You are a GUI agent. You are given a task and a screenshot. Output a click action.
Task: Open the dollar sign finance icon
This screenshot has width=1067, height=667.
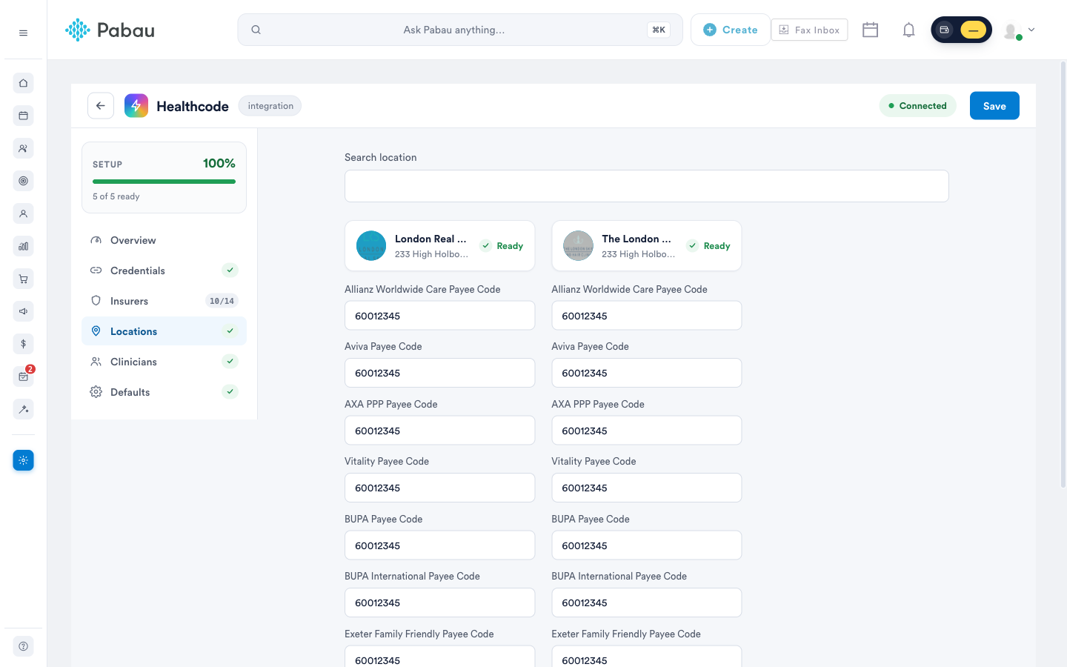[x=23, y=344]
